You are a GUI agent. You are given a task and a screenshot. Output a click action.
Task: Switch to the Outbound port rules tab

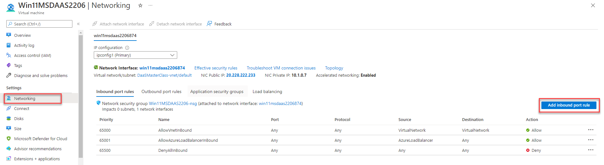click(x=161, y=91)
